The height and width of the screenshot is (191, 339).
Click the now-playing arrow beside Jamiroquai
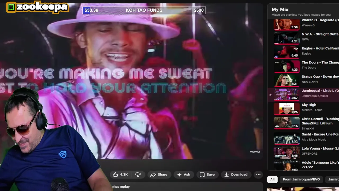[x=270, y=95]
